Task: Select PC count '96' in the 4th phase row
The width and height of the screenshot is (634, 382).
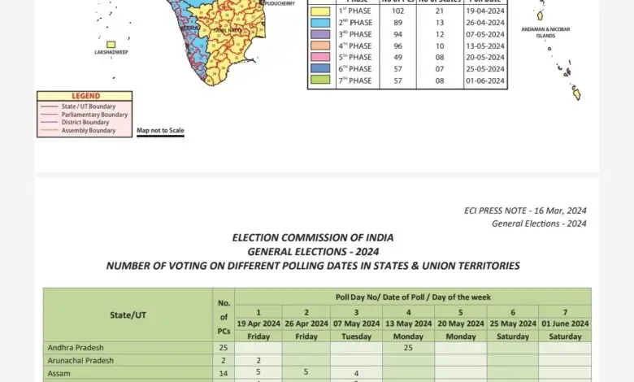Action: coord(397,46)
